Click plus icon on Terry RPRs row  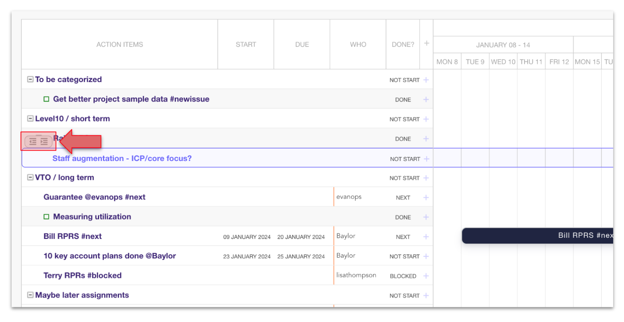426,276
